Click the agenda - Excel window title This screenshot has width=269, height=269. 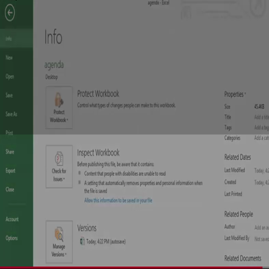click(159, 3)
